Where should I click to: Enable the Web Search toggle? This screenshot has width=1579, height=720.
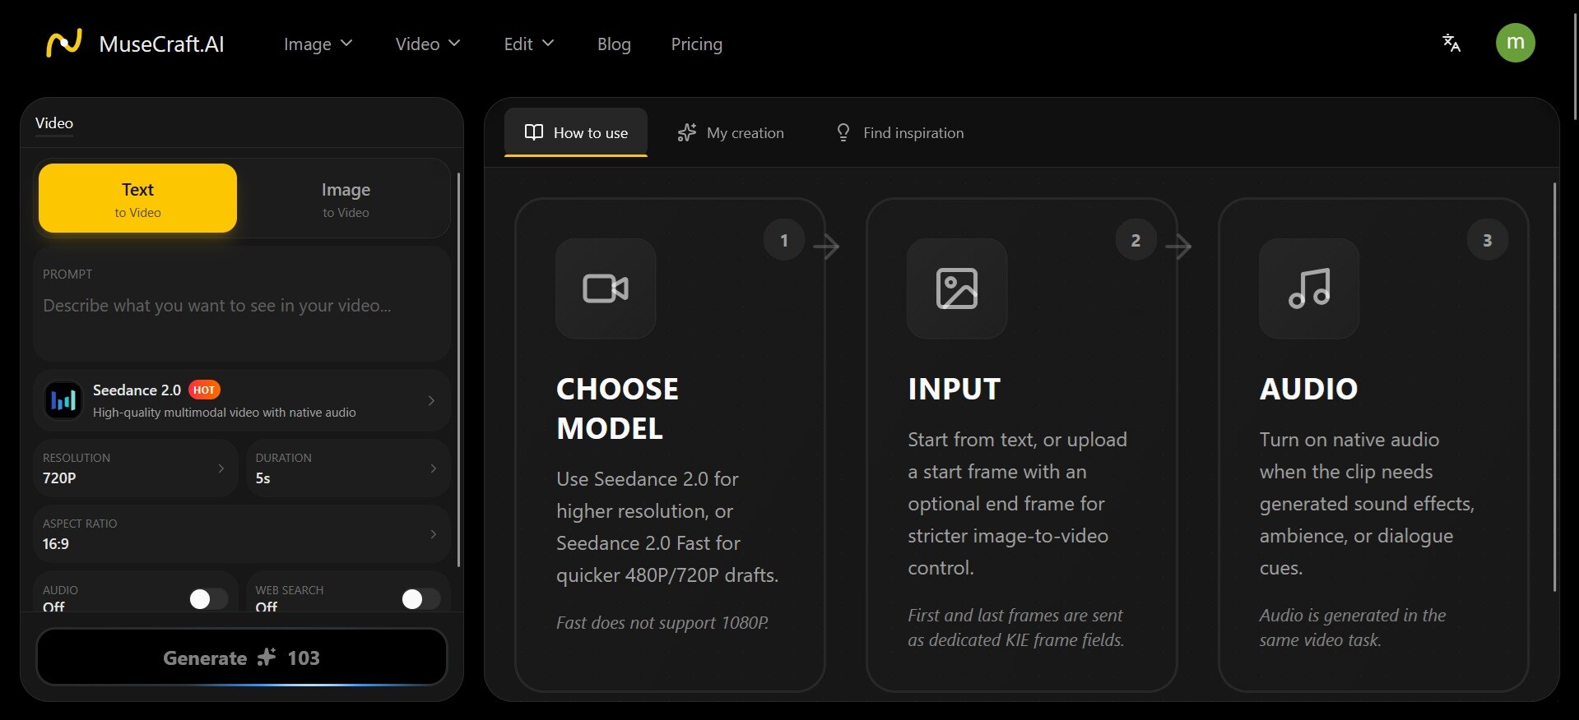point(420,599)
